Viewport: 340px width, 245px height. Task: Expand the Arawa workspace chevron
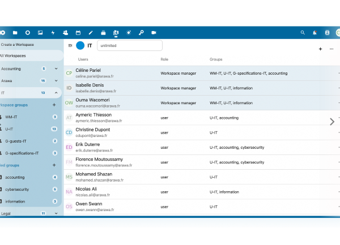[x=56, y=80]
